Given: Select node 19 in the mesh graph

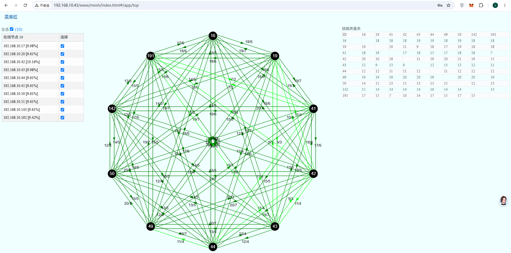Looking at the screenshot, I should tap(275, 56).
